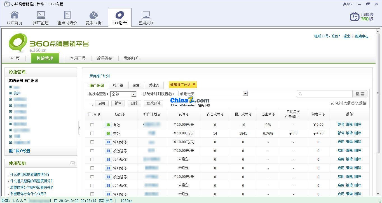The height and width of the screenshot is (203, 382).
Task: Open 帮助中心 link
Action: pyautogui.click(x=362, y=36)
